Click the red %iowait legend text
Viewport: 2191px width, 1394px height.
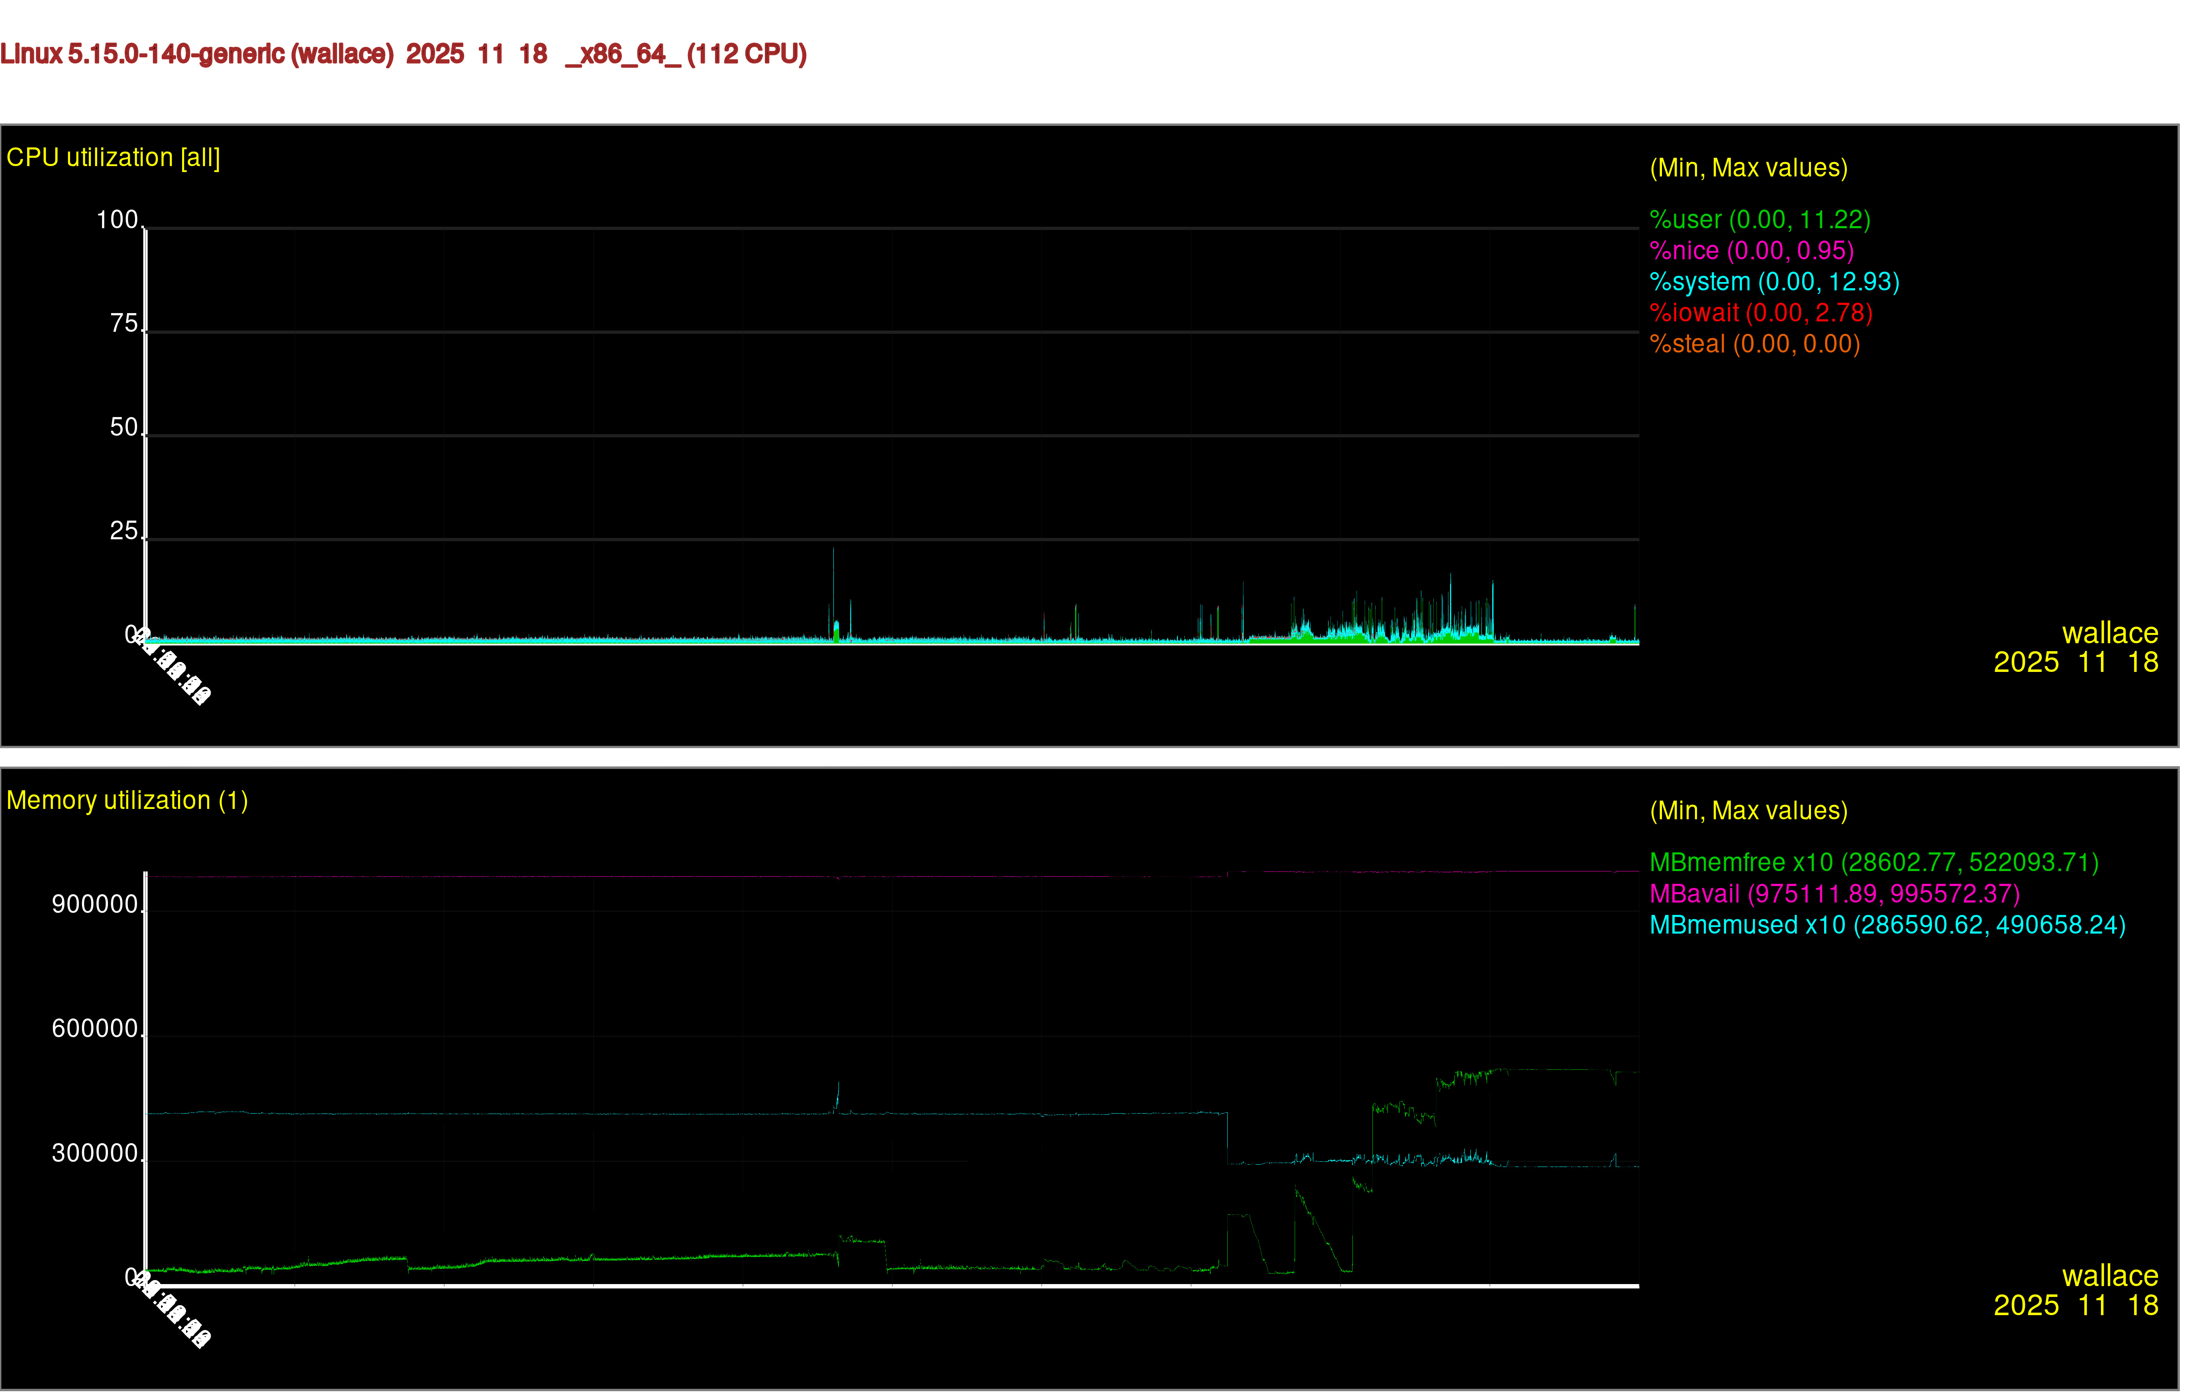[1761, 313]
